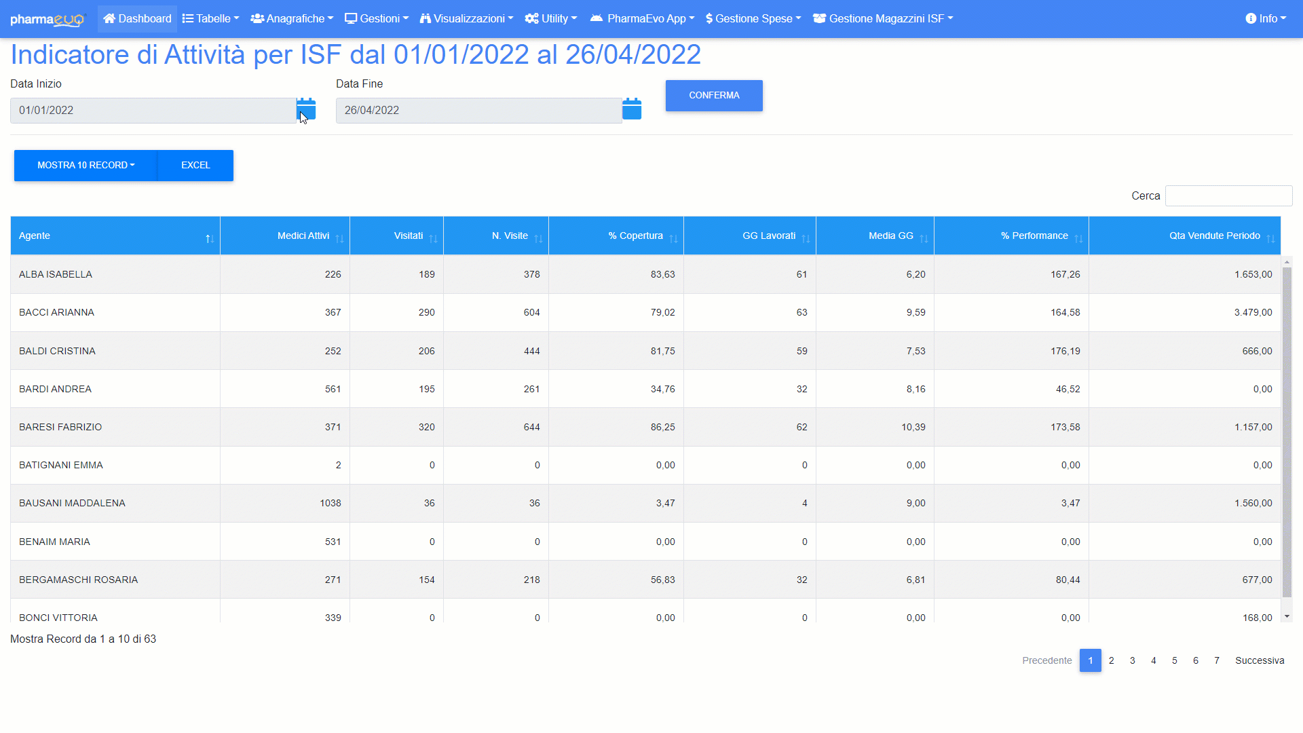Open the Data Fine calendar picker icon
Viewport: 1303px width, 733px height.
point(631,109)
